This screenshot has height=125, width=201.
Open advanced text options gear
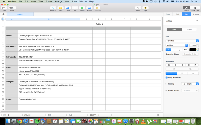[185, 50]
